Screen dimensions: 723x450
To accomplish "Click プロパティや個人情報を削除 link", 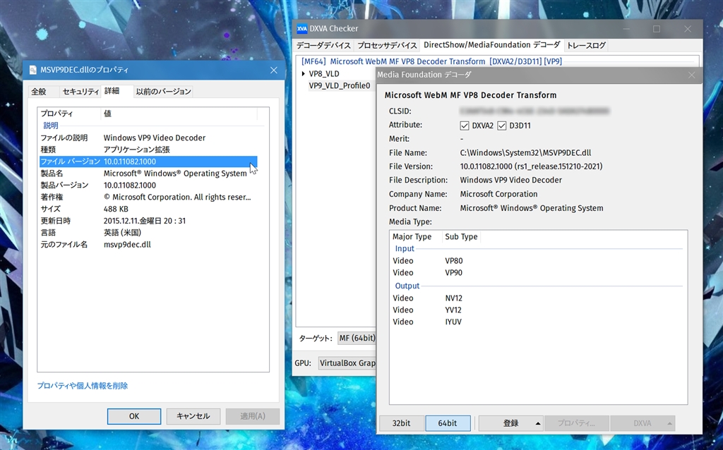I will click(x=83, y=386).
